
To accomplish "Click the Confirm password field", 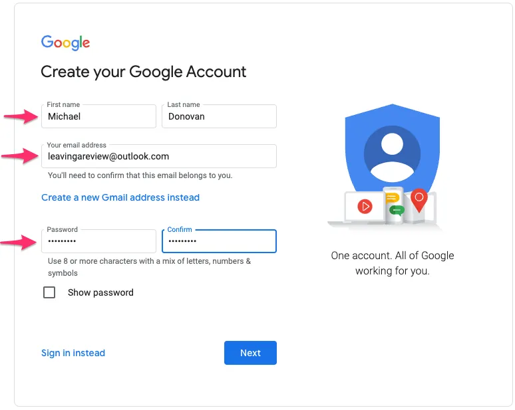I will pyautogui.click(x=219, y=241).
